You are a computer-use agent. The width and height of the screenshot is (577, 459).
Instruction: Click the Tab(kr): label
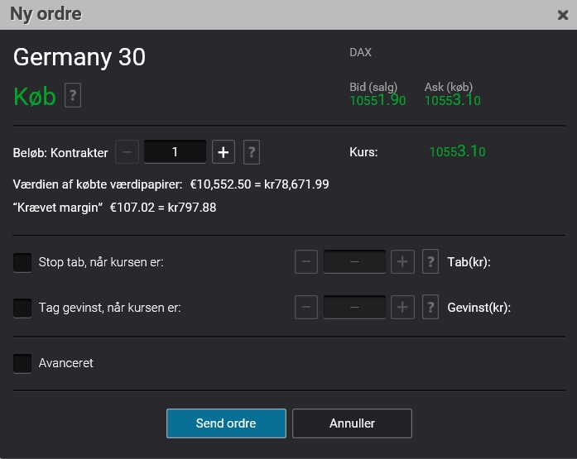point(469,262)
